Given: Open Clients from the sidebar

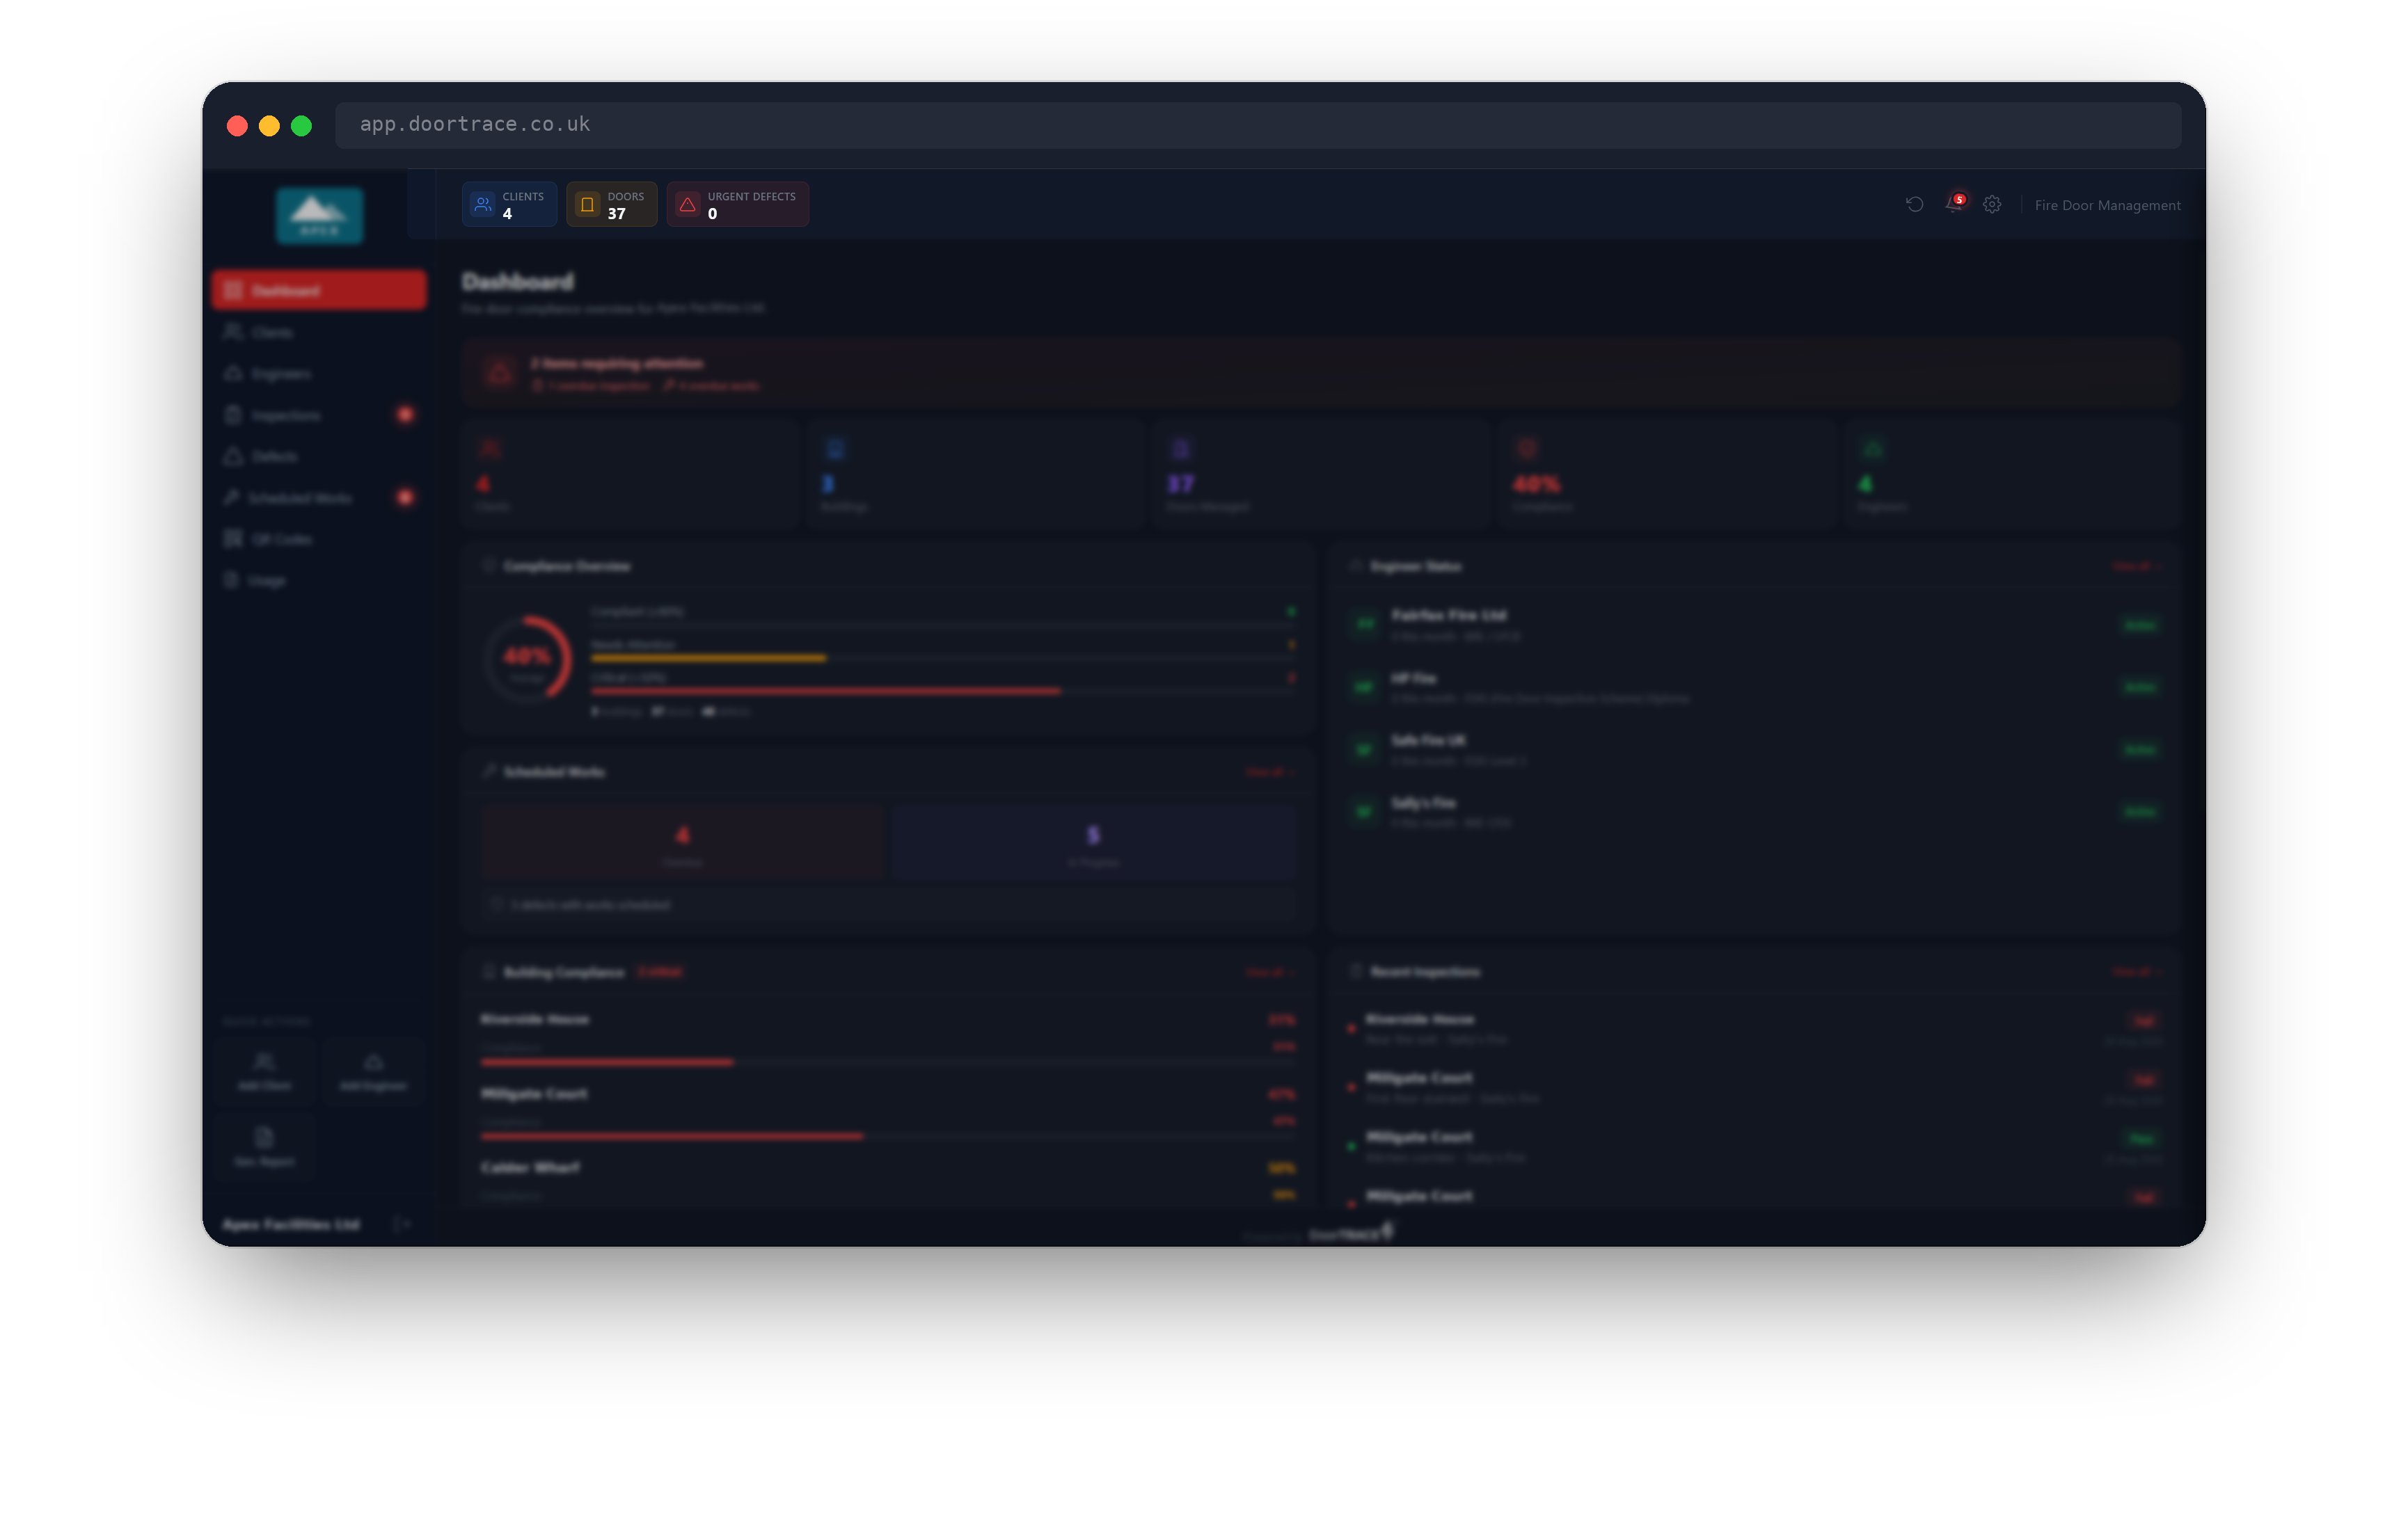Looking at the screenshot, I should click(319, 332).
